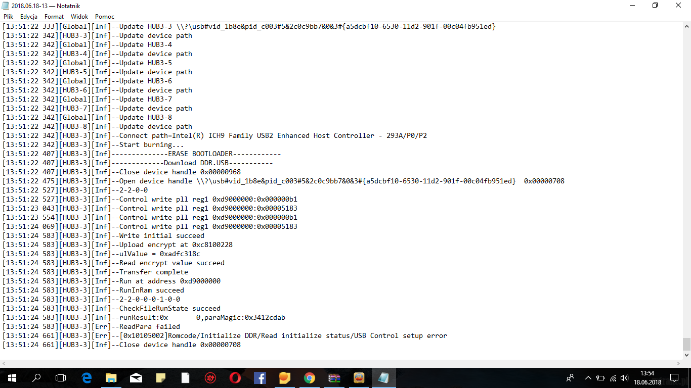
Task: Open the People icon in the system tray
Action: click(x=570, y=378)
